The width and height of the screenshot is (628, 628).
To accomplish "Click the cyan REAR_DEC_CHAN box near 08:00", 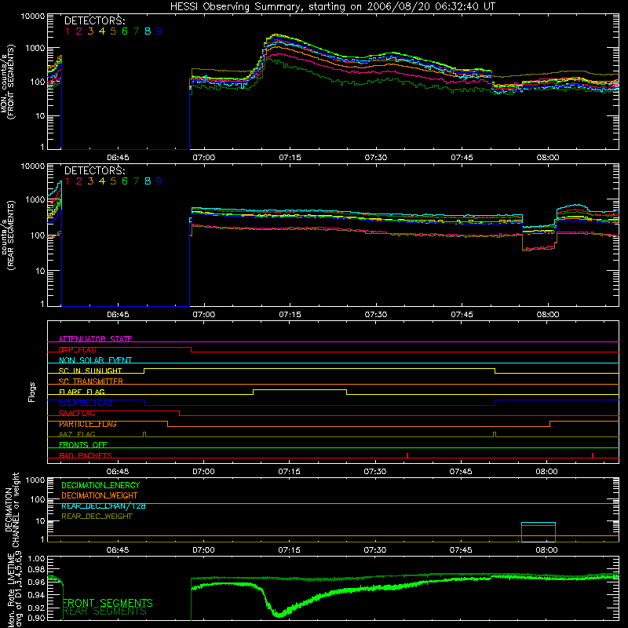I will point(539,532).
